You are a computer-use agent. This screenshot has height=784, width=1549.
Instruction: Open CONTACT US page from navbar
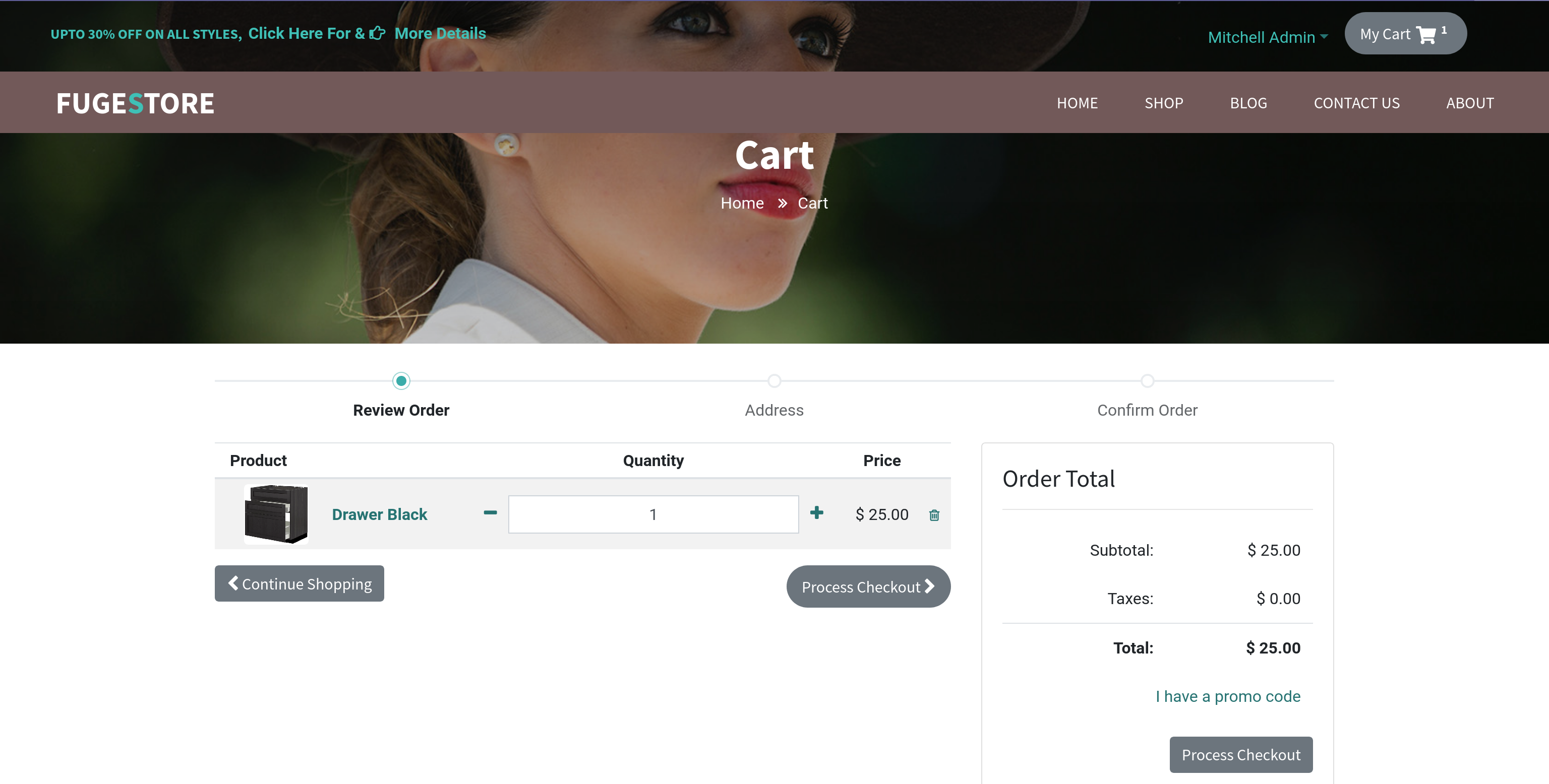pos(1356,103)
